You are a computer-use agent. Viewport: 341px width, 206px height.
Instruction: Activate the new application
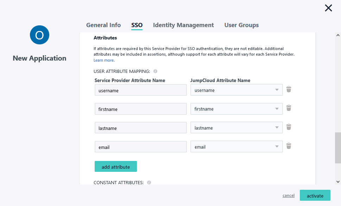tap(315, 195)
